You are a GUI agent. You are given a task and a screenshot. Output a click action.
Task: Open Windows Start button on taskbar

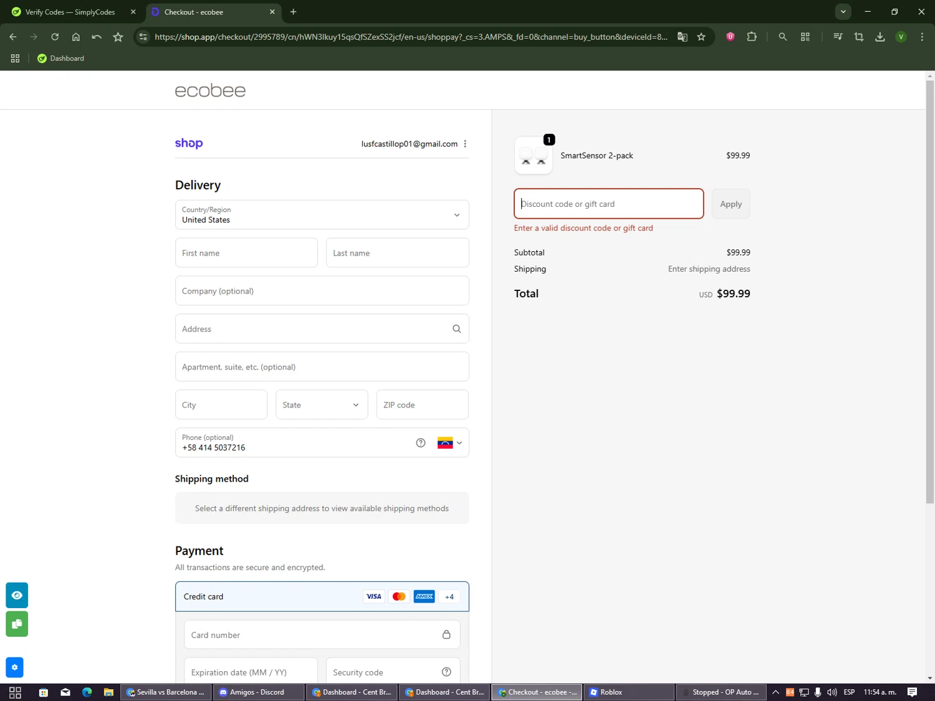click(x=15, y=692)
